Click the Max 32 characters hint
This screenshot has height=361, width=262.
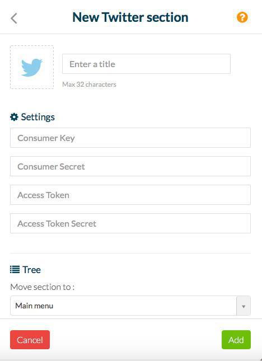pos(89,85)
